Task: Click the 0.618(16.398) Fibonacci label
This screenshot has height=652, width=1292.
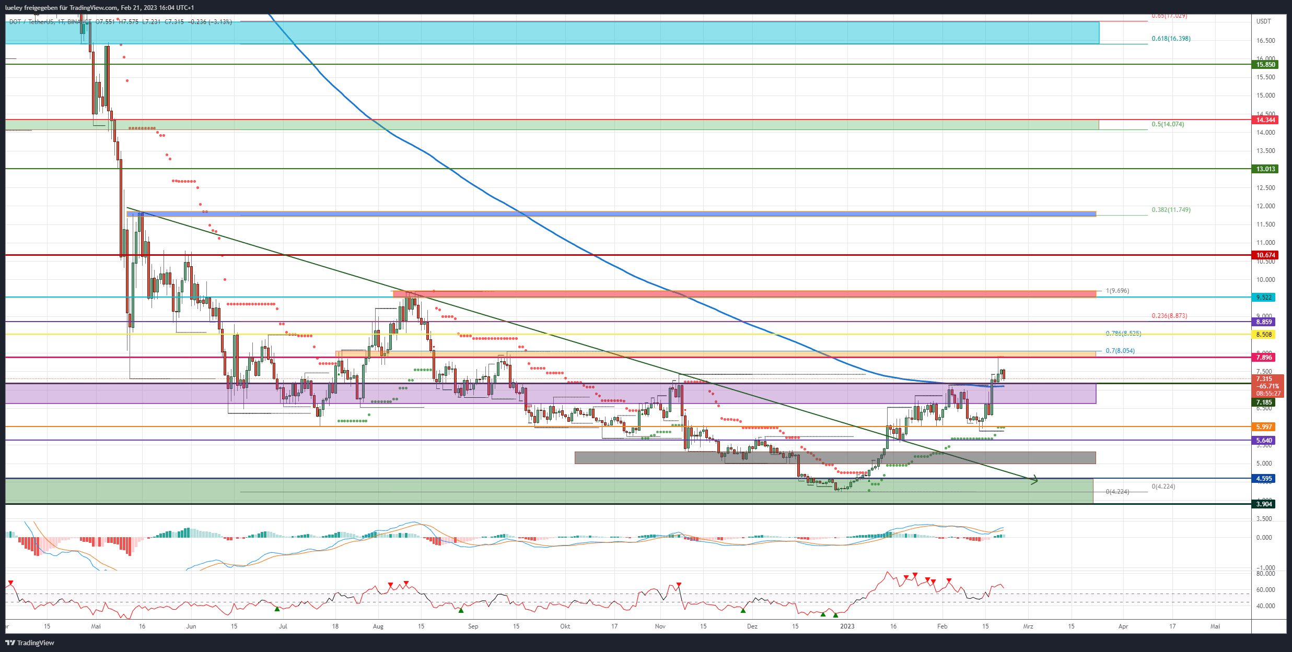Action: pyautogui.click(x=1171, y=39)
